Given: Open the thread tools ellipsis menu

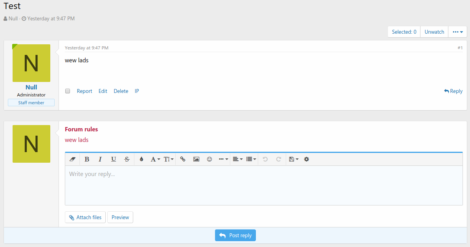Looking at the screenshot, I should coord(458,32).
